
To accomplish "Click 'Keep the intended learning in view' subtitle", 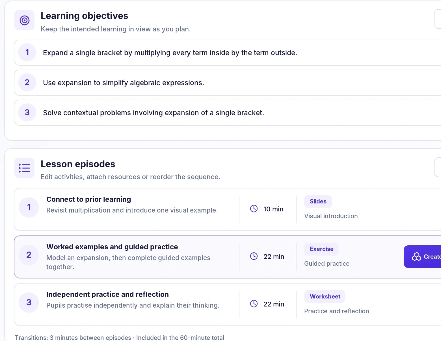I will point(116,29).
